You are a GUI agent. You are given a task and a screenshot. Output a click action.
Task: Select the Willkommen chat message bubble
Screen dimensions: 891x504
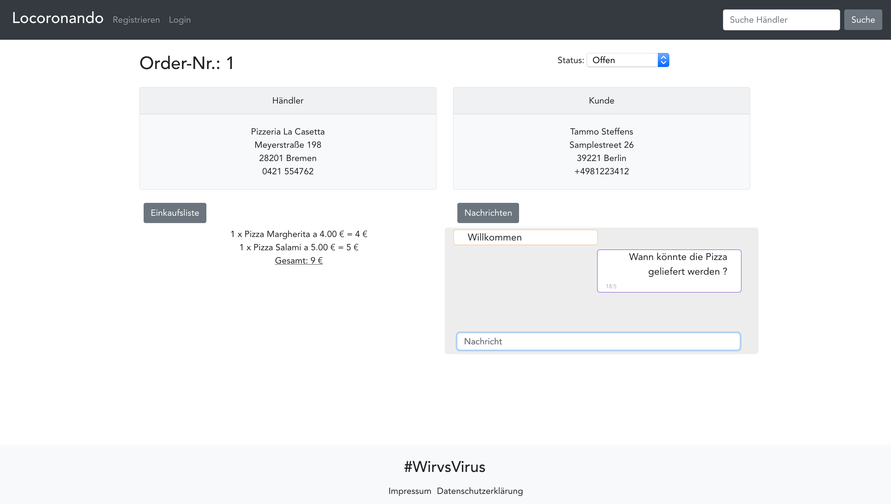click(x=525, y=237)
